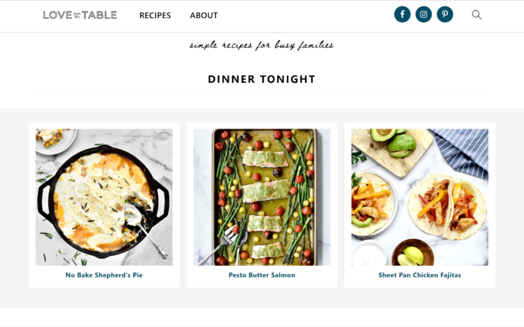
Task: Select the shepherd's pie skillet photo
Action: 104,197
